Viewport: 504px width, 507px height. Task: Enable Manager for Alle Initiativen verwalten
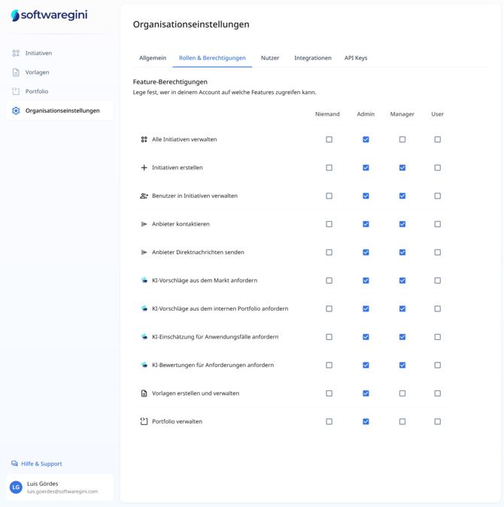402,140
